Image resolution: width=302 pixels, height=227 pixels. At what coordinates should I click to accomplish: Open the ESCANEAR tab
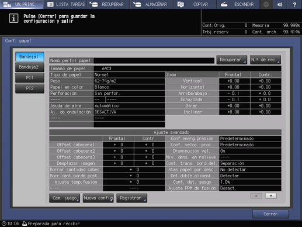click(x=238, y=4)
